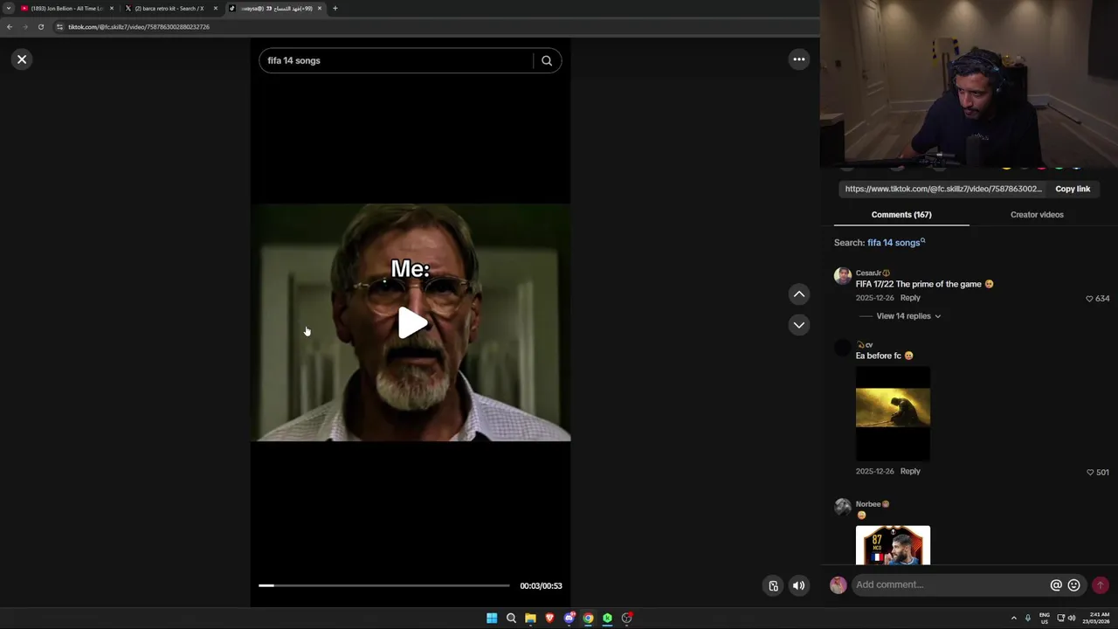1118x629 pixels.
Task: Open Google Chrome from the taskbar
Action: 588,618
